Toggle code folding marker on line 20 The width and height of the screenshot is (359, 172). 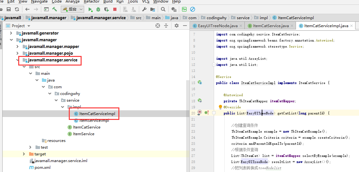coord(214,113)
